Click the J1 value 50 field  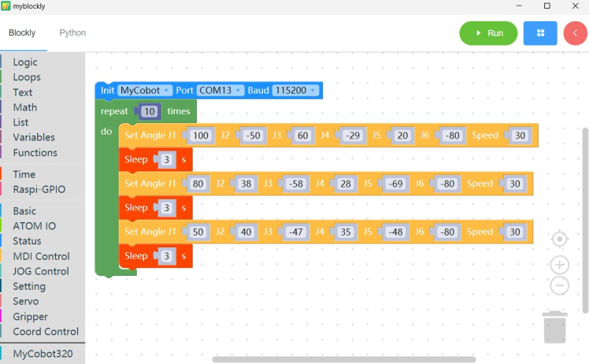pyautogui.click(x=198, y=232)
